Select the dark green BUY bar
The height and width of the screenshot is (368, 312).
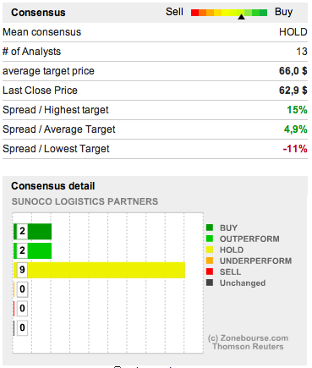click(x=32, y=232)
